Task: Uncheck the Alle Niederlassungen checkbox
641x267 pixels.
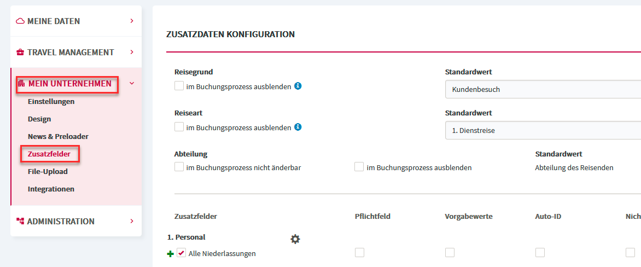Action: click(181, 253)
